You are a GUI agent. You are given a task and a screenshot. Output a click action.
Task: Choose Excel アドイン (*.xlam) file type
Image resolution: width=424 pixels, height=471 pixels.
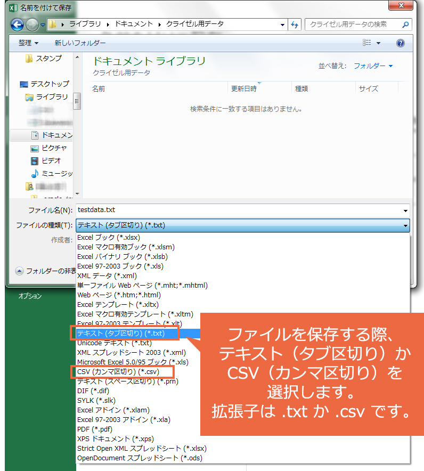(138, 410)
